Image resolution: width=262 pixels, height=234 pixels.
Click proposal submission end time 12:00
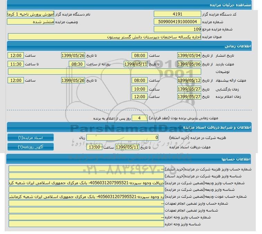pyautogui.click(x=16, y=81)
